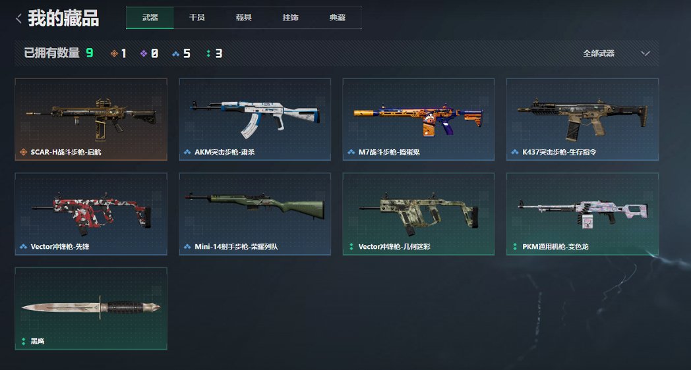The width and height of the screenshot is (691, 370).
Task: Select the M7战斗步枪 skin thumbnail
Action: tap(419, 119)
